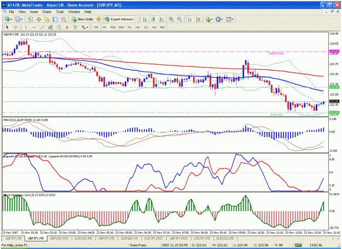
Task: Click the 'Swiss Franc' status bar entry
Action: click(x=138, y=245)
